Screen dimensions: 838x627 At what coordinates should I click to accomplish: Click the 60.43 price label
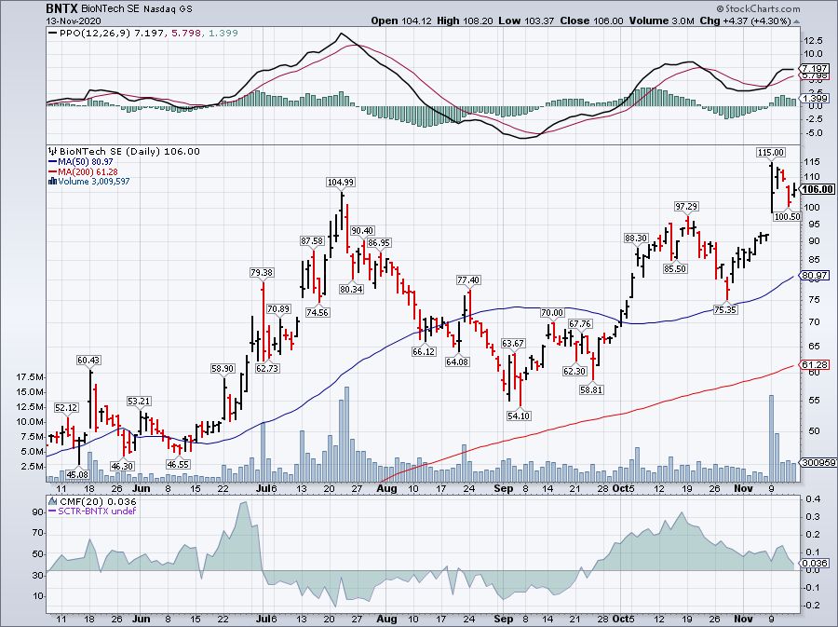[88, 361]
